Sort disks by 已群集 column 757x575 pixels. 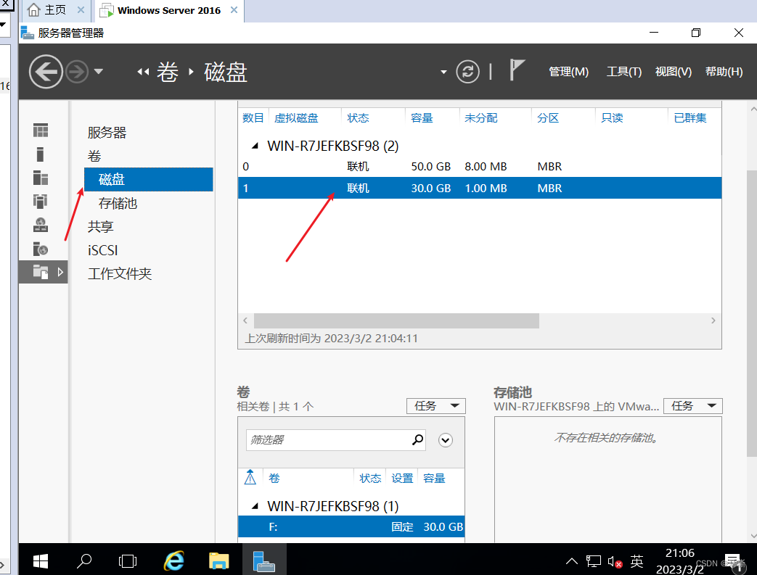(690, 117)
